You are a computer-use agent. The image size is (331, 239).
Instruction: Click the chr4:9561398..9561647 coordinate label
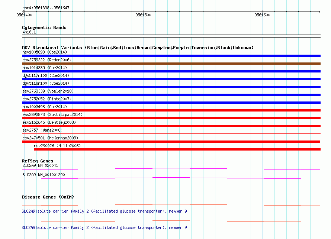click(46, 8)
